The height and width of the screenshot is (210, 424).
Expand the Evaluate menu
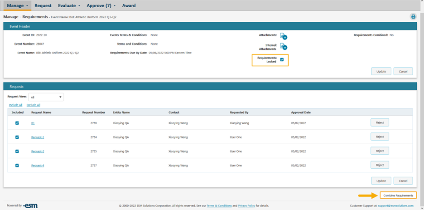coord(69,5)
